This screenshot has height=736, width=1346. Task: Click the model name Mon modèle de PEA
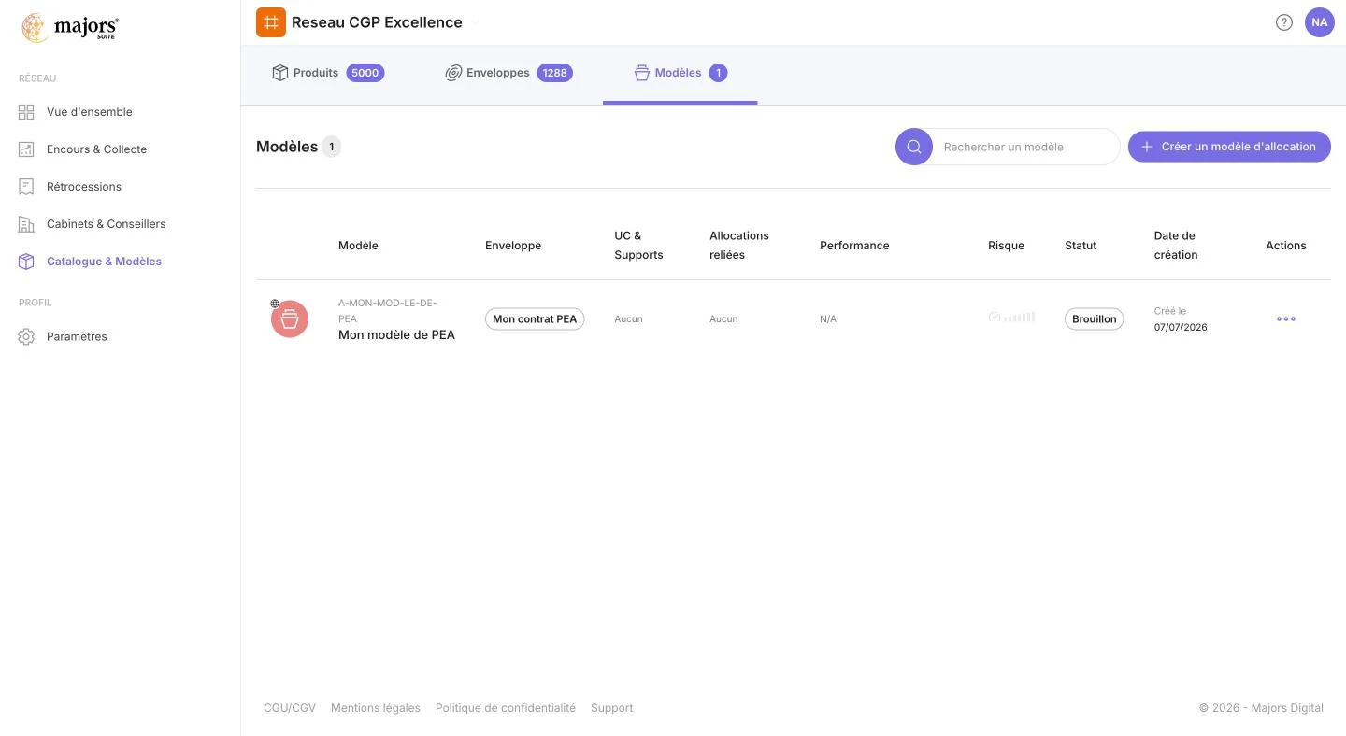396,334
